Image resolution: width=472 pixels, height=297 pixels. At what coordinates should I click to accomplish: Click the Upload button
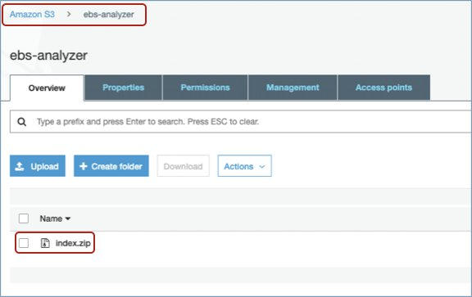[38, 166]
